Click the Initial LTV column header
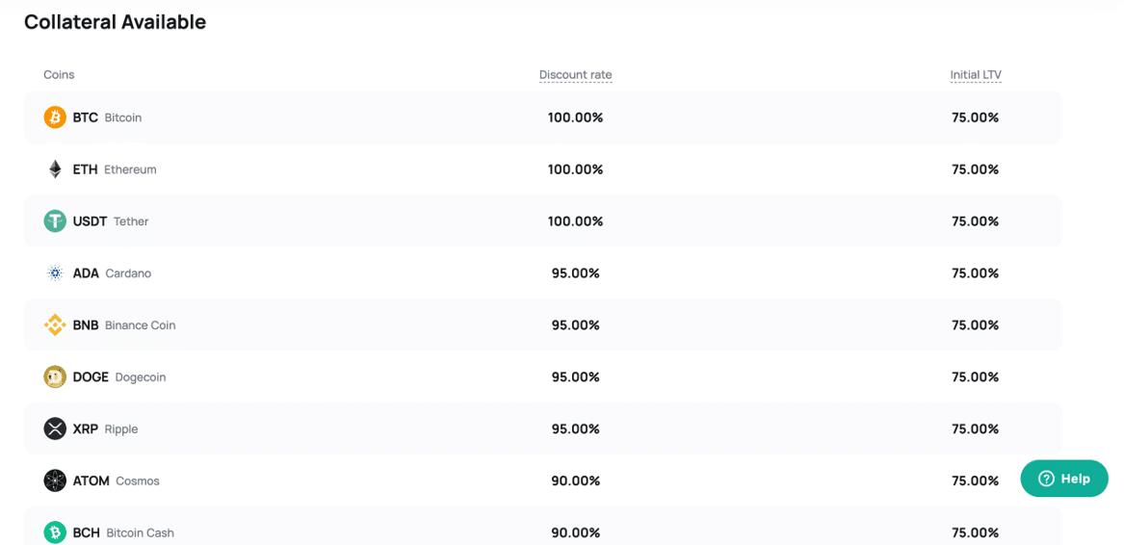 click(976, 74)
